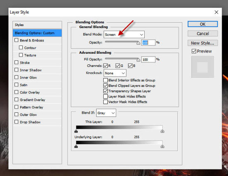This screenshot has height=176, width=228.
Task: Toggle the B channel checkbox
Action: point(130,66)
